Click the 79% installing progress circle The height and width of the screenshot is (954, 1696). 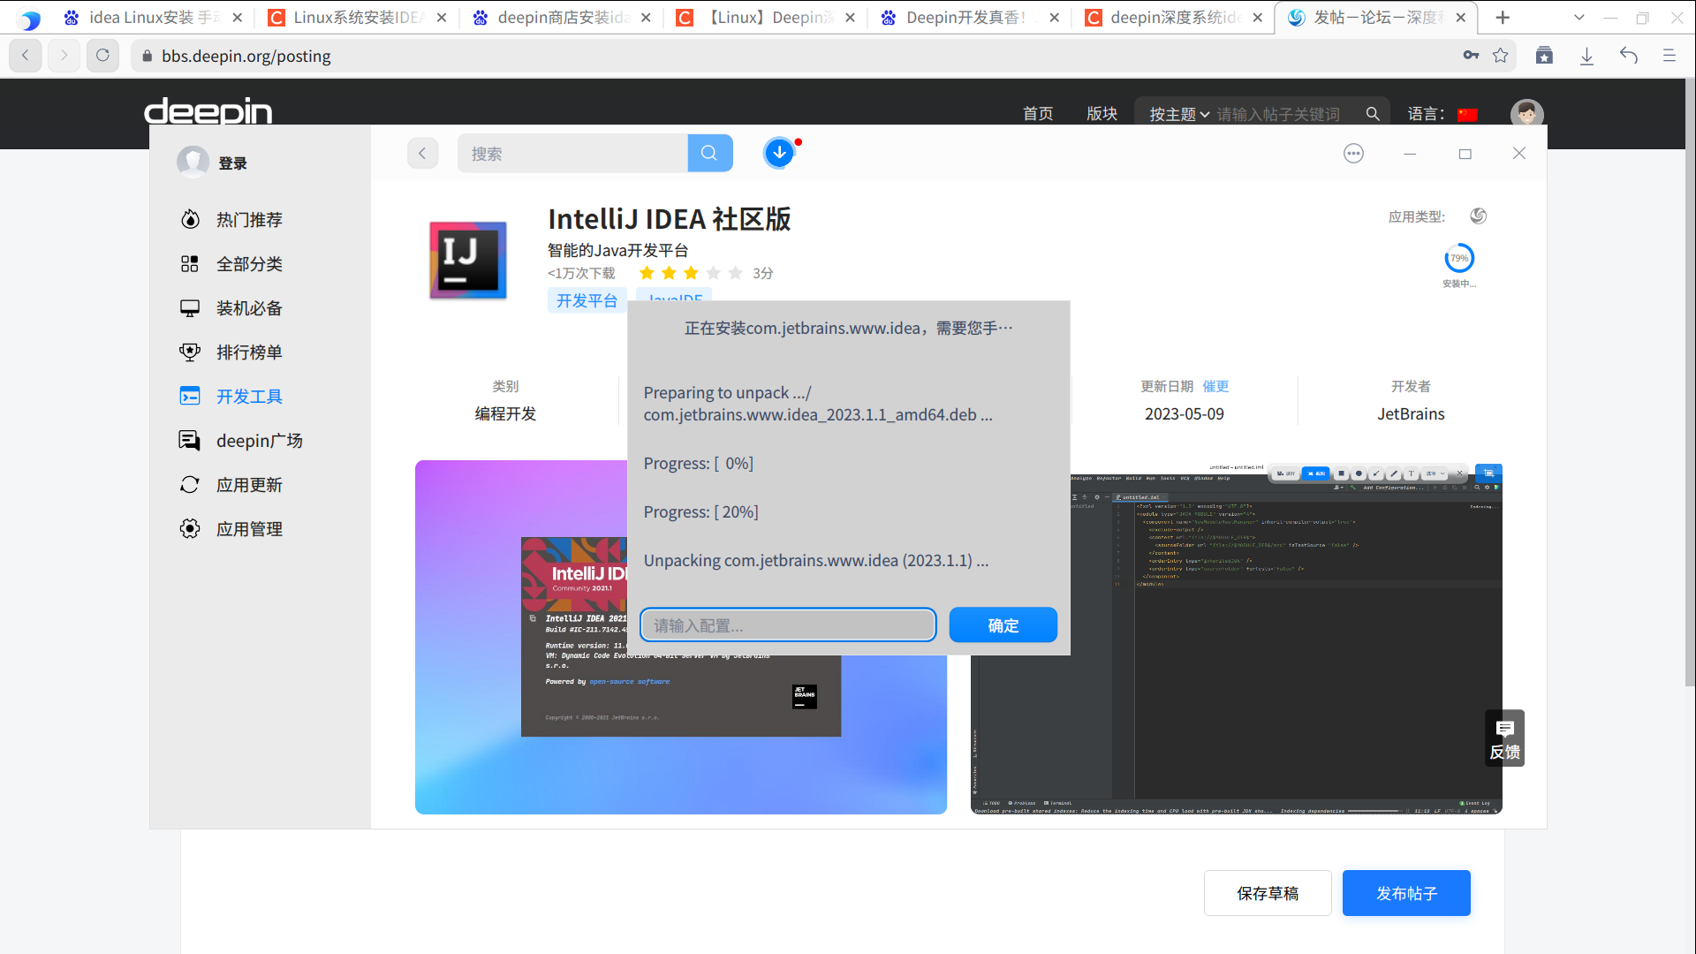point(1458,259)
